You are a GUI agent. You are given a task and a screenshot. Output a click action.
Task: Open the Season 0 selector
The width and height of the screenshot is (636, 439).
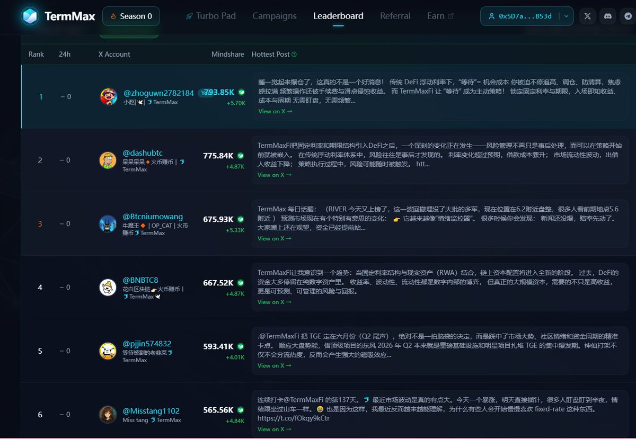click(131, 16)
